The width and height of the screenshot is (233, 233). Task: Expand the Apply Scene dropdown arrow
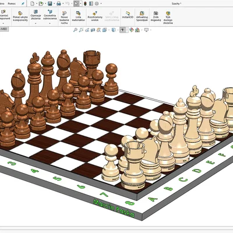pyautogui.click(x=142, y=30)
